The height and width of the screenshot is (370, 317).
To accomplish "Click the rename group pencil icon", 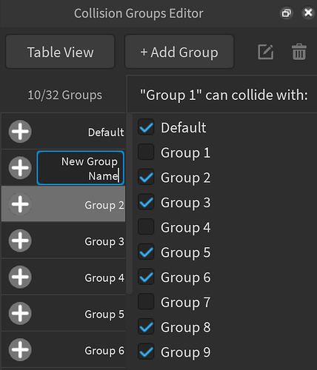I will [x=266, y=52].
